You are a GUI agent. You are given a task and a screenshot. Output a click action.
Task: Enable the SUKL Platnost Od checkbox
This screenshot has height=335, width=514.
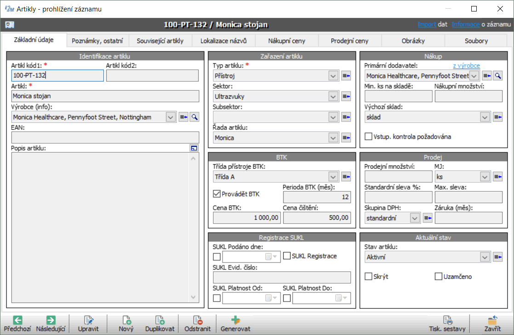[217, 298]
